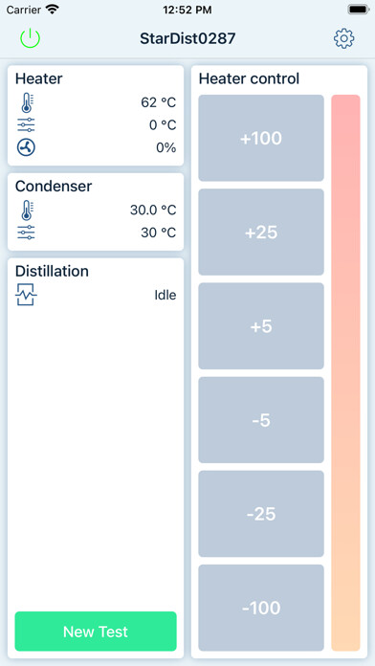Tap the Wi-Fi status bar icon

(x=53, y=10)
